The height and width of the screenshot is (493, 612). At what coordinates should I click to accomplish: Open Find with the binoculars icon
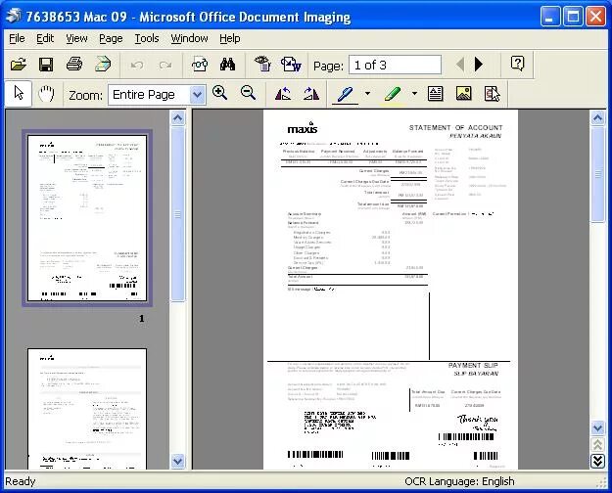tap(227, 65)
